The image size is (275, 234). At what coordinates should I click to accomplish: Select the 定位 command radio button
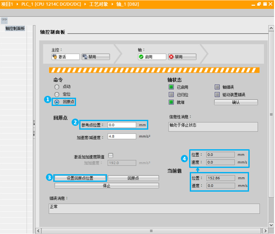click(57, 95)
